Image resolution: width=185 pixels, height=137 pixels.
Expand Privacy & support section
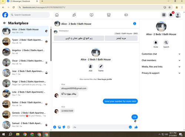161,73
